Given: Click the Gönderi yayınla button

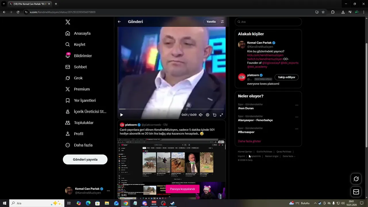Looking at the screenshot, I should click(85, 159).
